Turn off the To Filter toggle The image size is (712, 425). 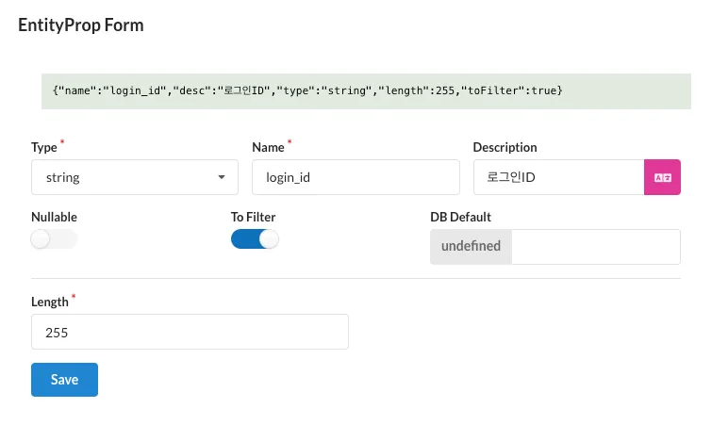coord(255,239)
